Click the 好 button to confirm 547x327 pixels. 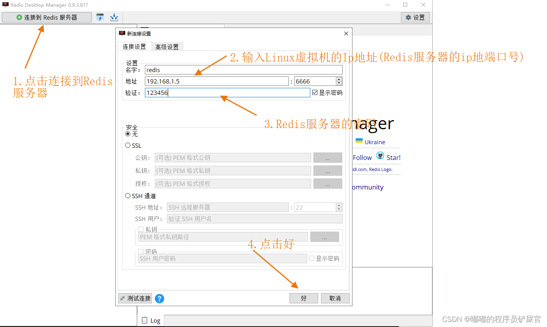(x=304, y=298)
